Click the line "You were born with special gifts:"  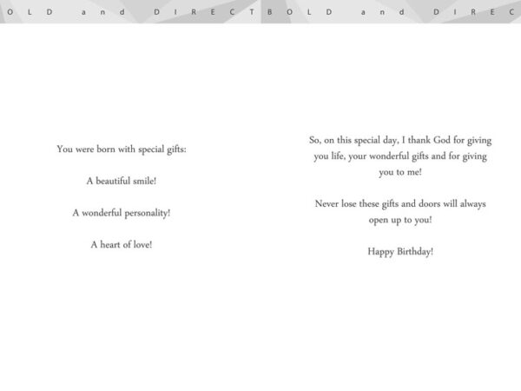pos(122,149)
